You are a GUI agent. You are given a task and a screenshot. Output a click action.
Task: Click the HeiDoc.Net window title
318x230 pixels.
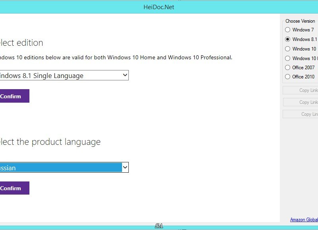coord(159,7)
